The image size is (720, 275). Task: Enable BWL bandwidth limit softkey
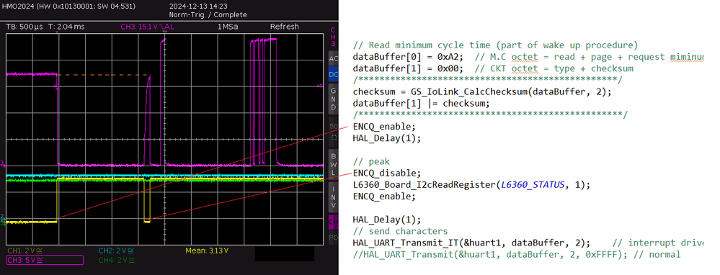(x=334, y=163)
